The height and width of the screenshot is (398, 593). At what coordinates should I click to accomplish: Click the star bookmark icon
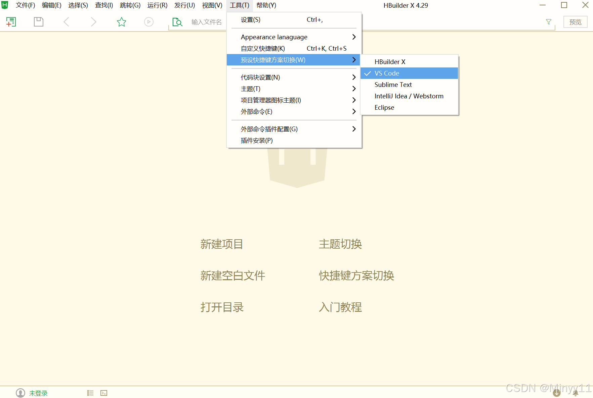pos(121,22)
